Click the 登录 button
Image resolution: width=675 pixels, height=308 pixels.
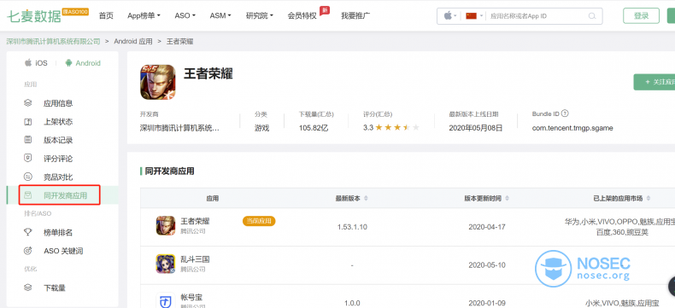tap(641, 16)
